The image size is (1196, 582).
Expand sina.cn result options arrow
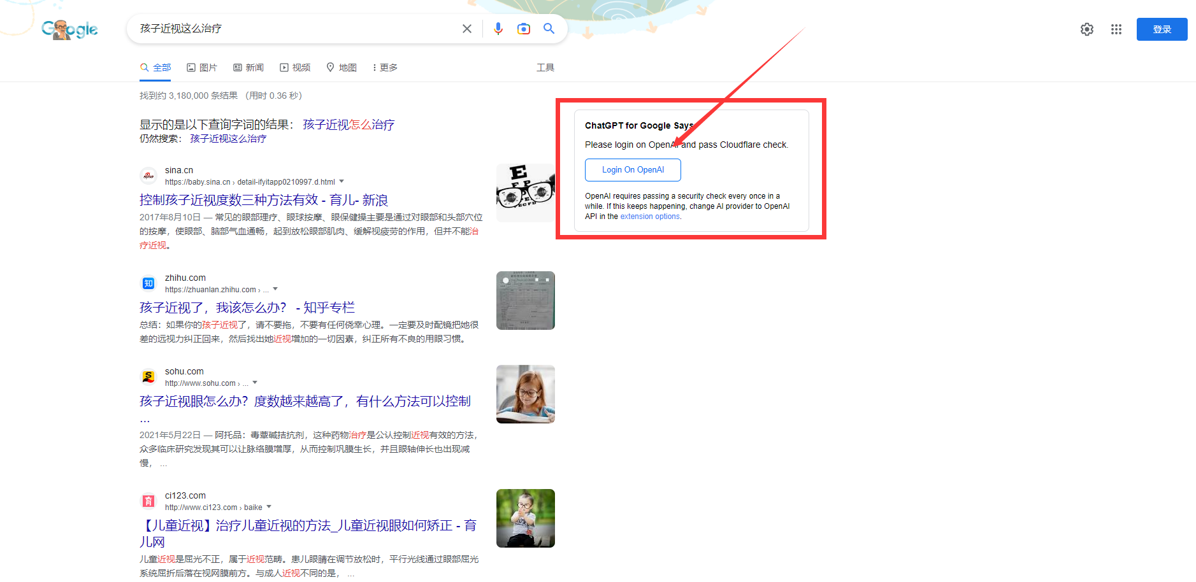[342, 181]
